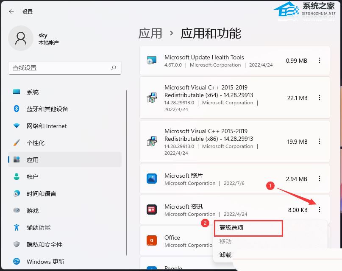
Task: Click the 应用 sidebar icon
Action: (x=17, y=160)
